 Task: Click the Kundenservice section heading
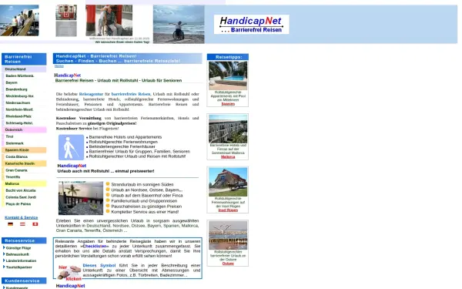[x=24, y=281]
